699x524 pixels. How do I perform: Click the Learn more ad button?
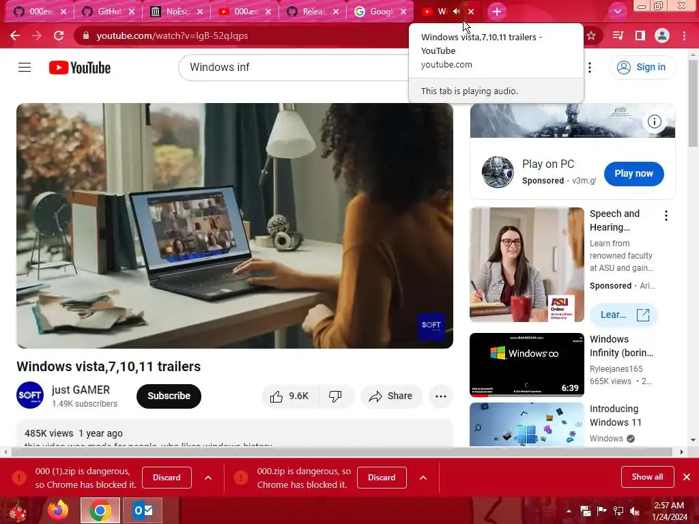coord(624,315)
